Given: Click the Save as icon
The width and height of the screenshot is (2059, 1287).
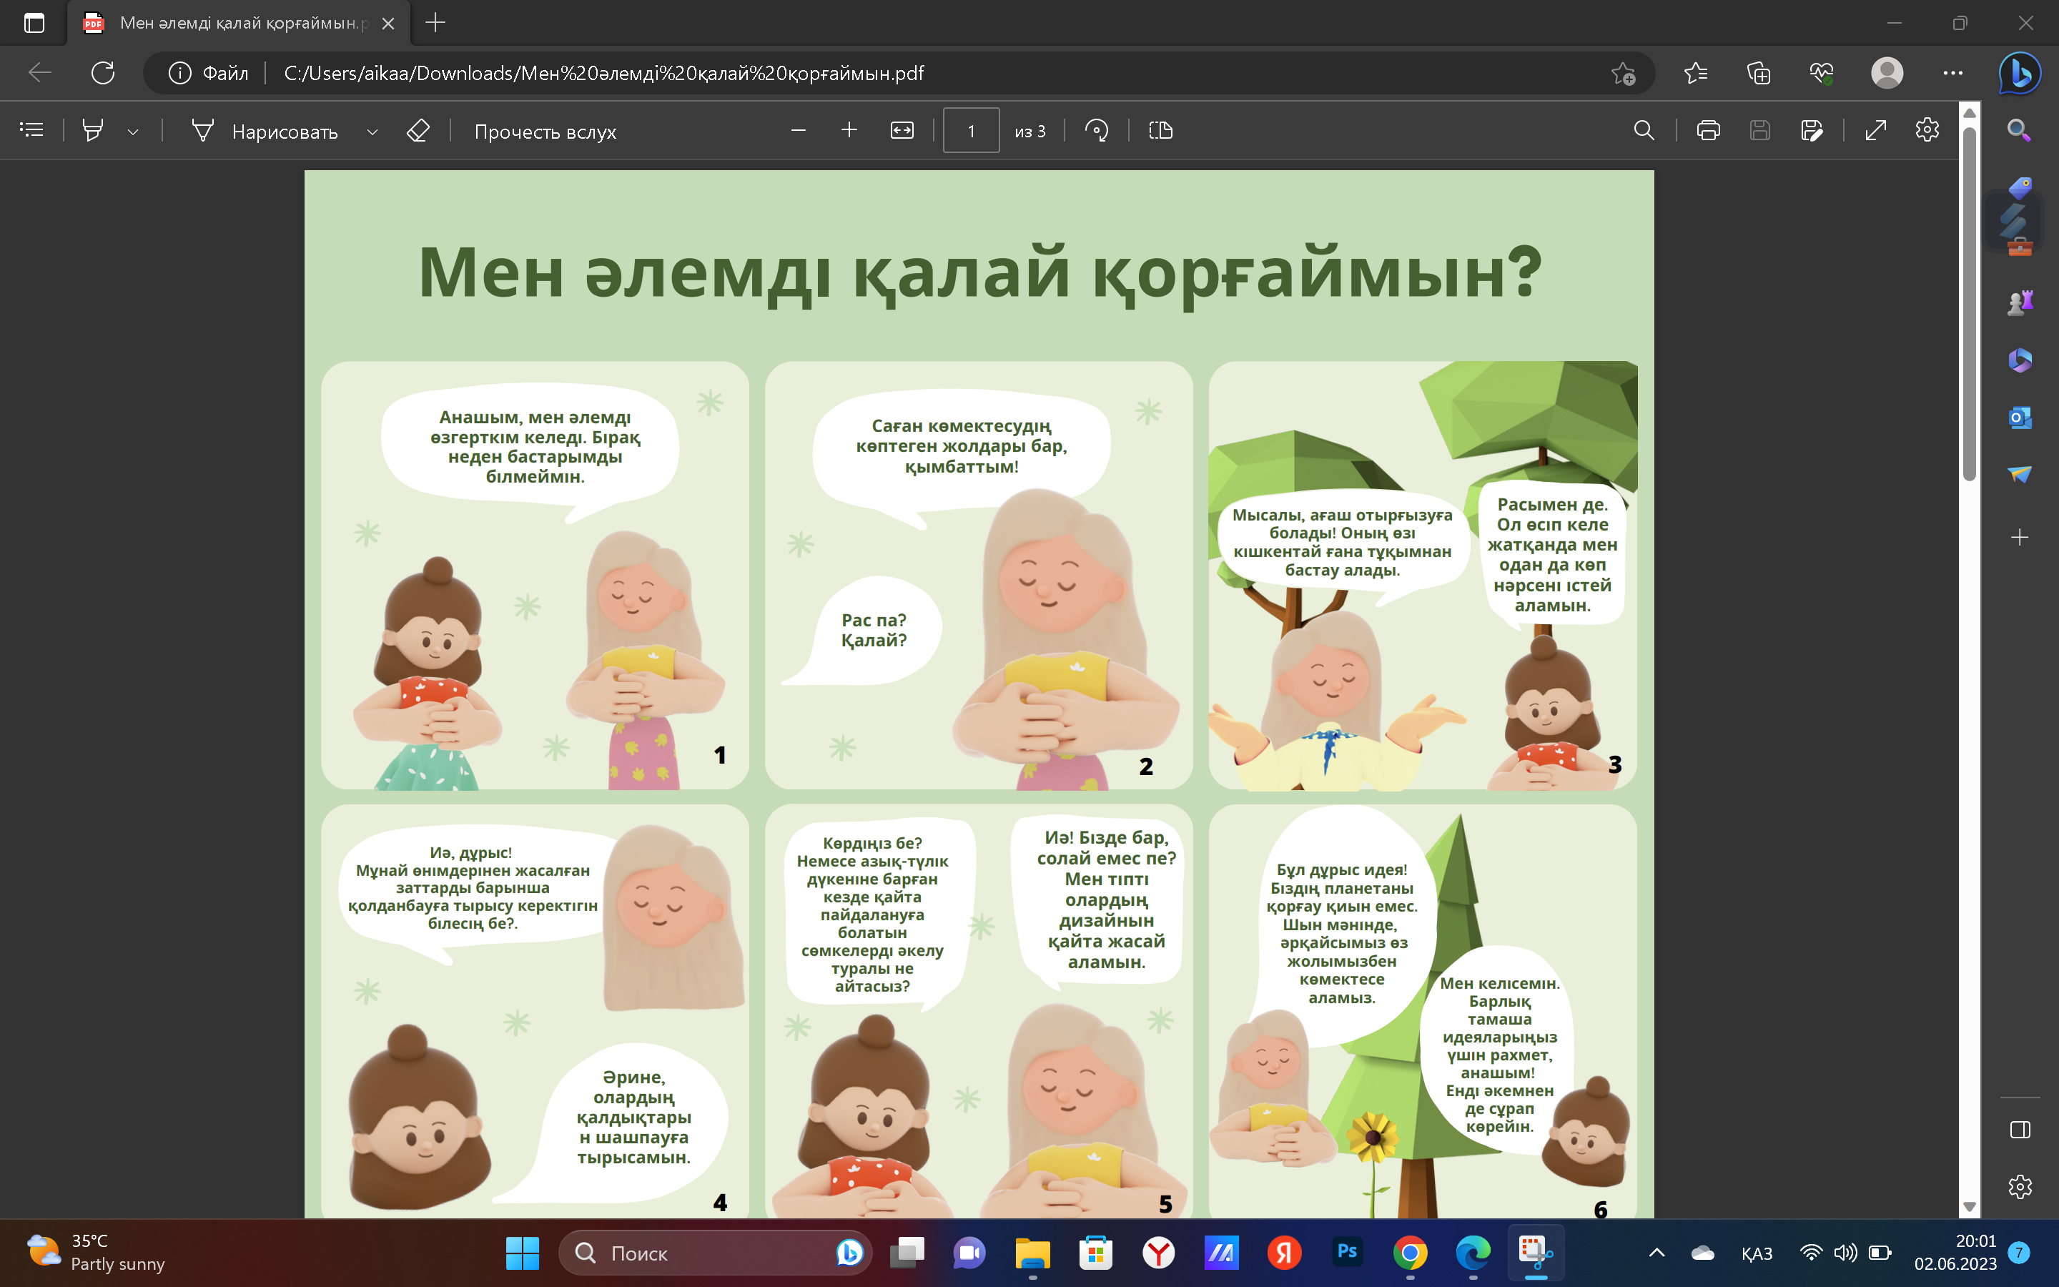Looking at the screenshot, I should pos(1812,130).
